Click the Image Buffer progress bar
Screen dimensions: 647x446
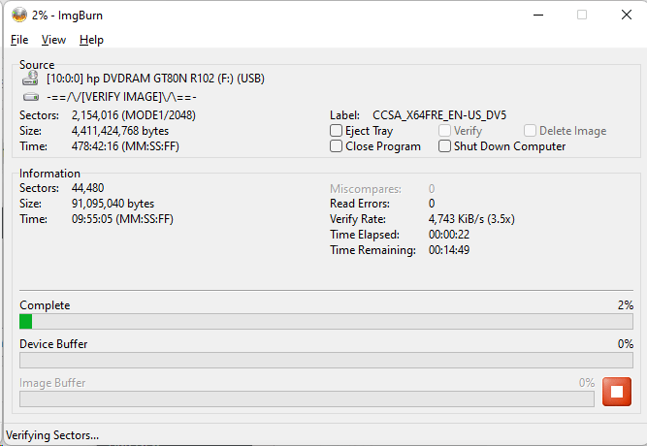tap(307, 398)
